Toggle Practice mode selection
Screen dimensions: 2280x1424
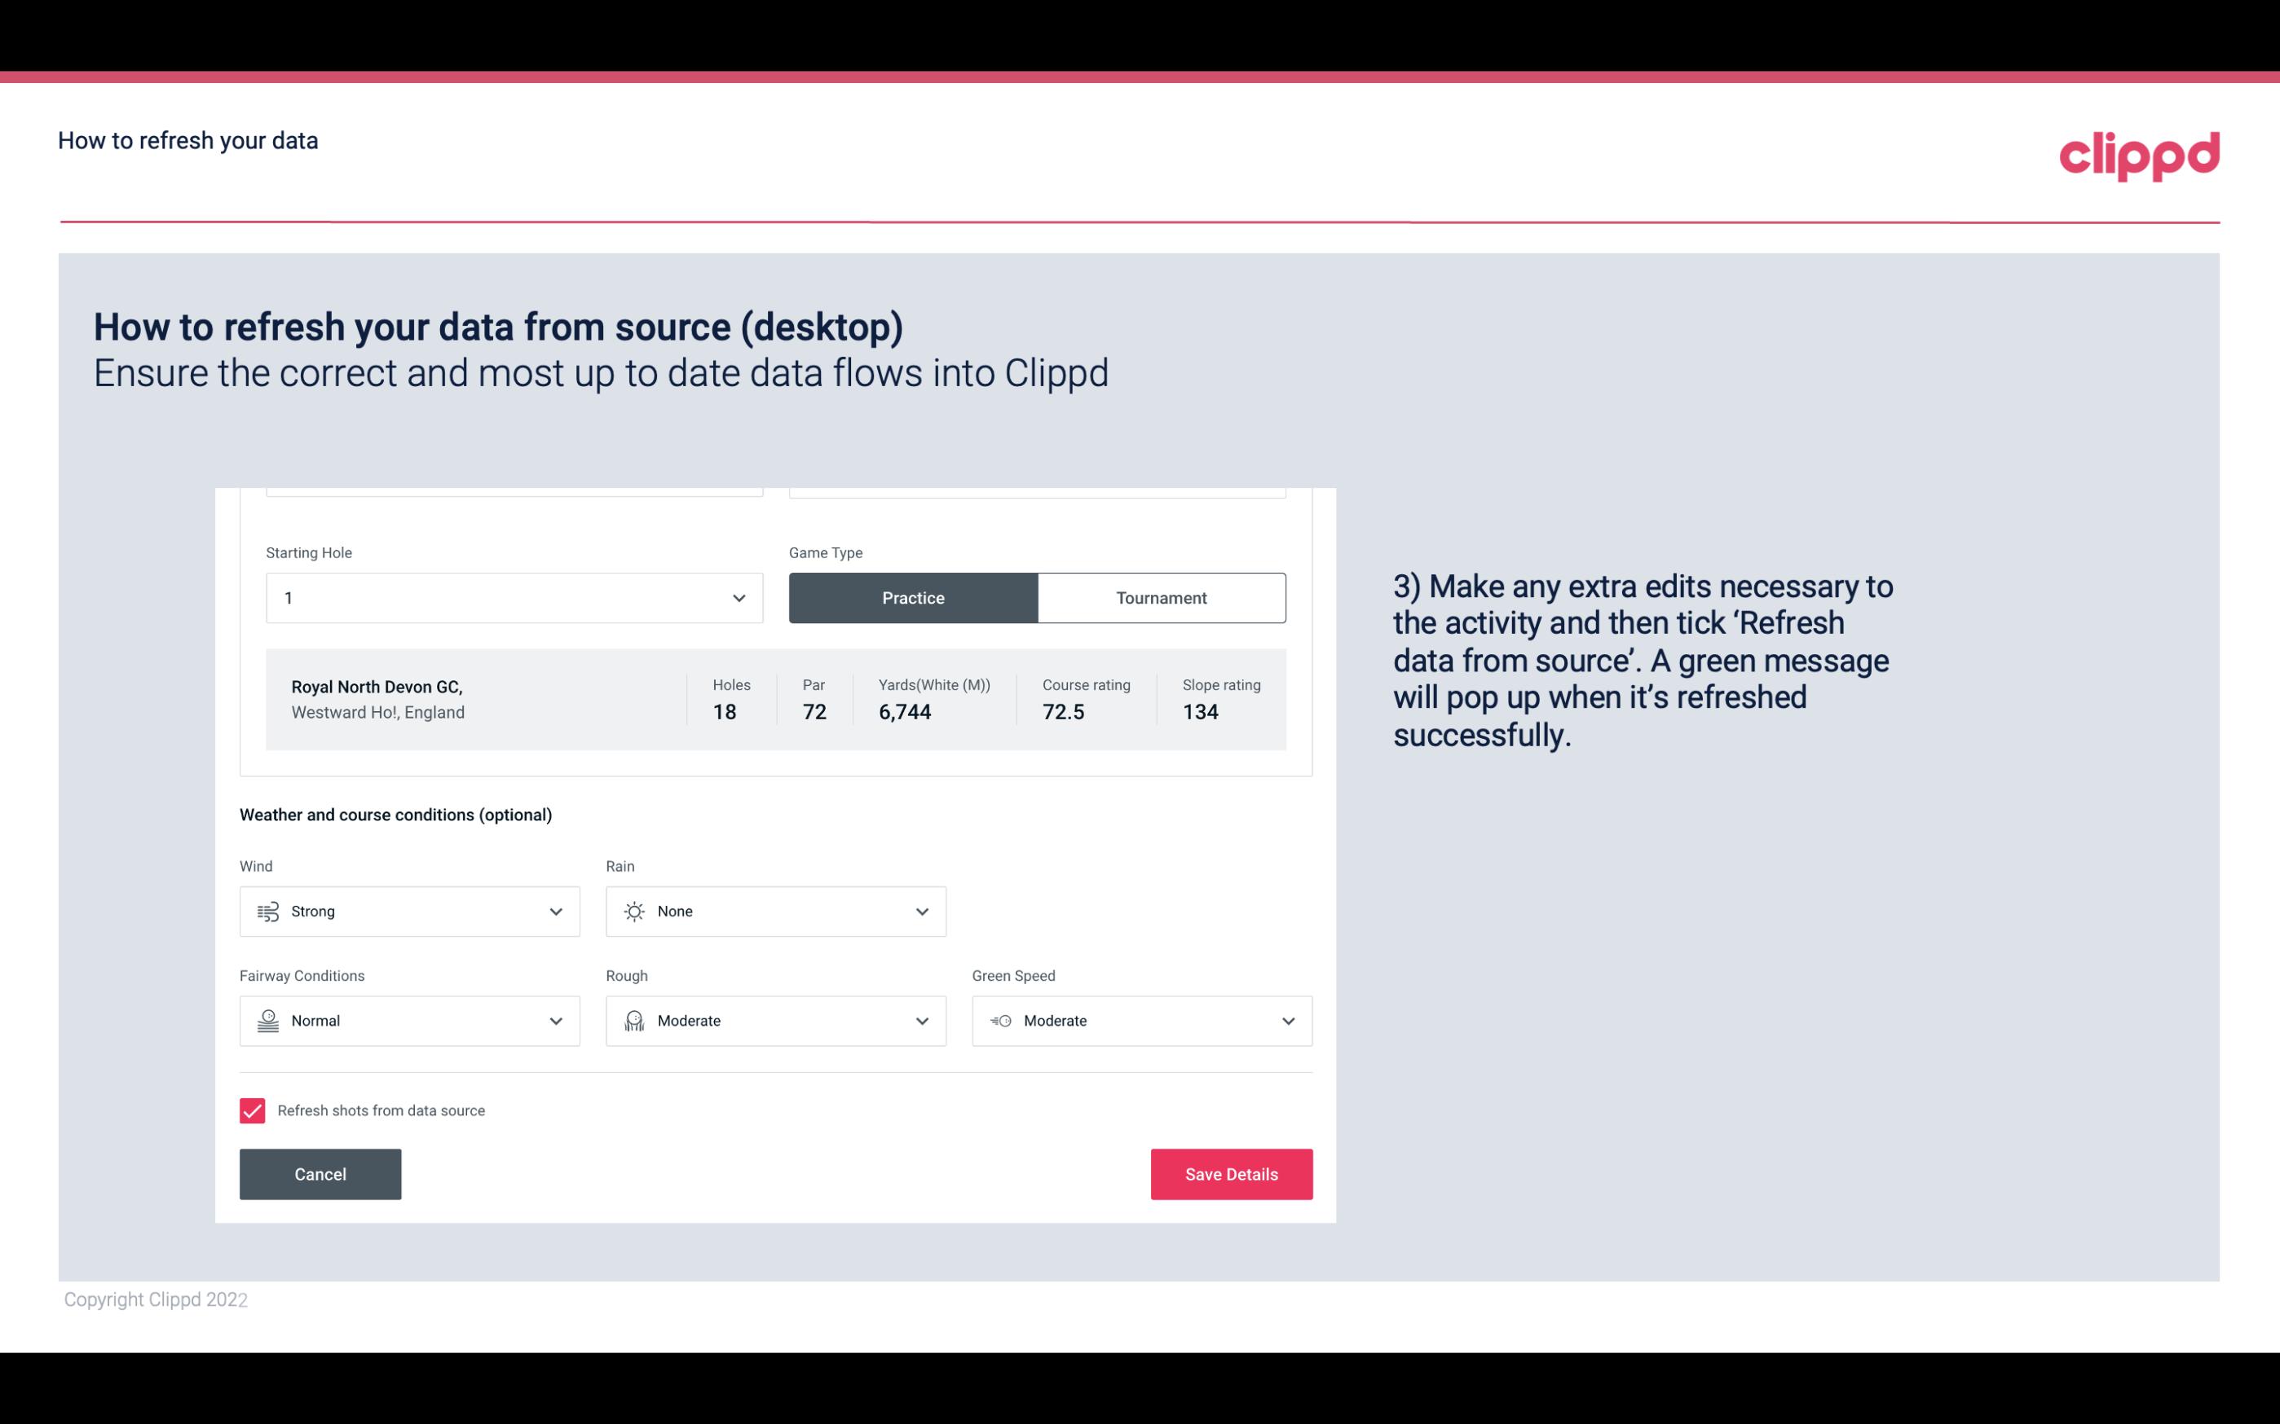tap(913, 597)
